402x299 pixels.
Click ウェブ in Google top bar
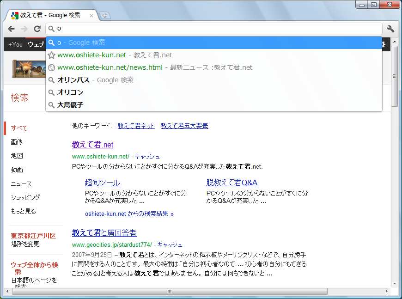coord(36,44)
